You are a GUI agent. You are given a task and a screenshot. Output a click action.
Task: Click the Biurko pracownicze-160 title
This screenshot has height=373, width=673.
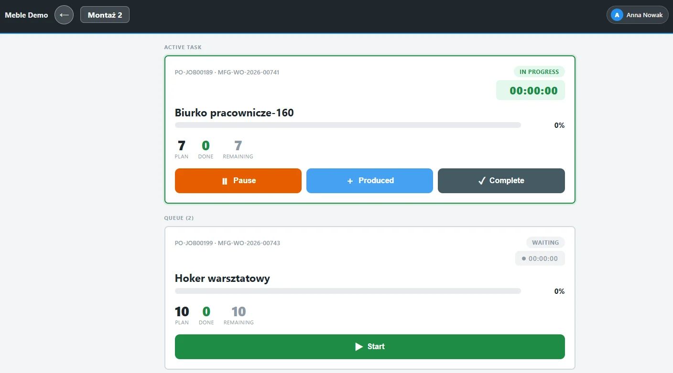point(234,113)
